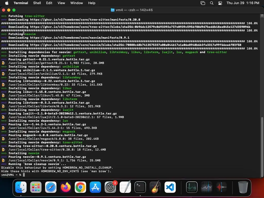Click 'Installing dependencies for neovim' line
This screenshot has height=198, width=264.
[x=118, y=52]
